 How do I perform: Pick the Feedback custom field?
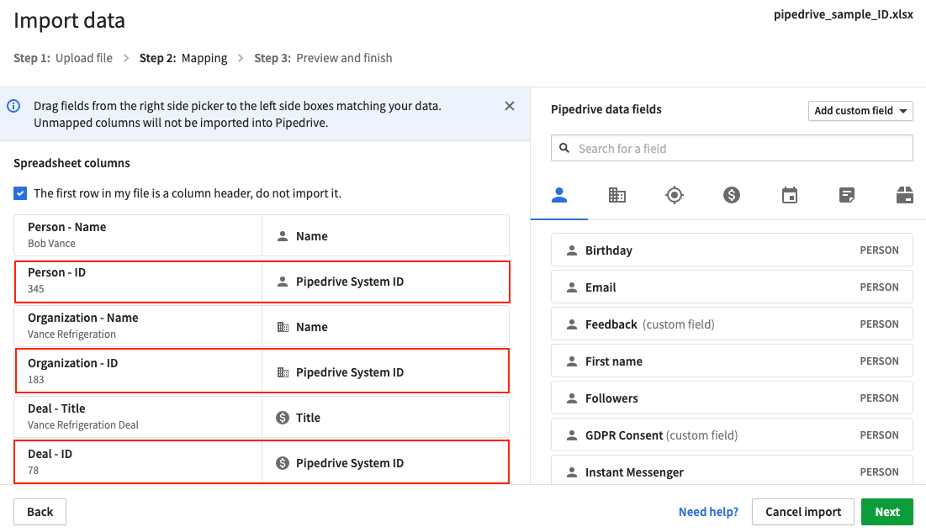point(732,324)
